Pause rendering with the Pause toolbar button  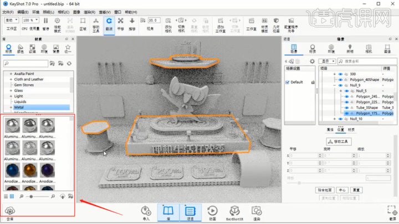45,24
